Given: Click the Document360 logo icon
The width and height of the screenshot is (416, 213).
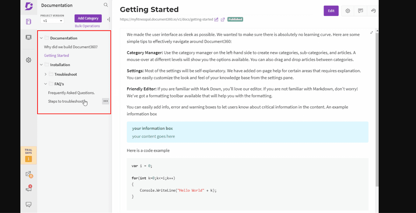Looking at the screenshot, I should coord(29,6).
